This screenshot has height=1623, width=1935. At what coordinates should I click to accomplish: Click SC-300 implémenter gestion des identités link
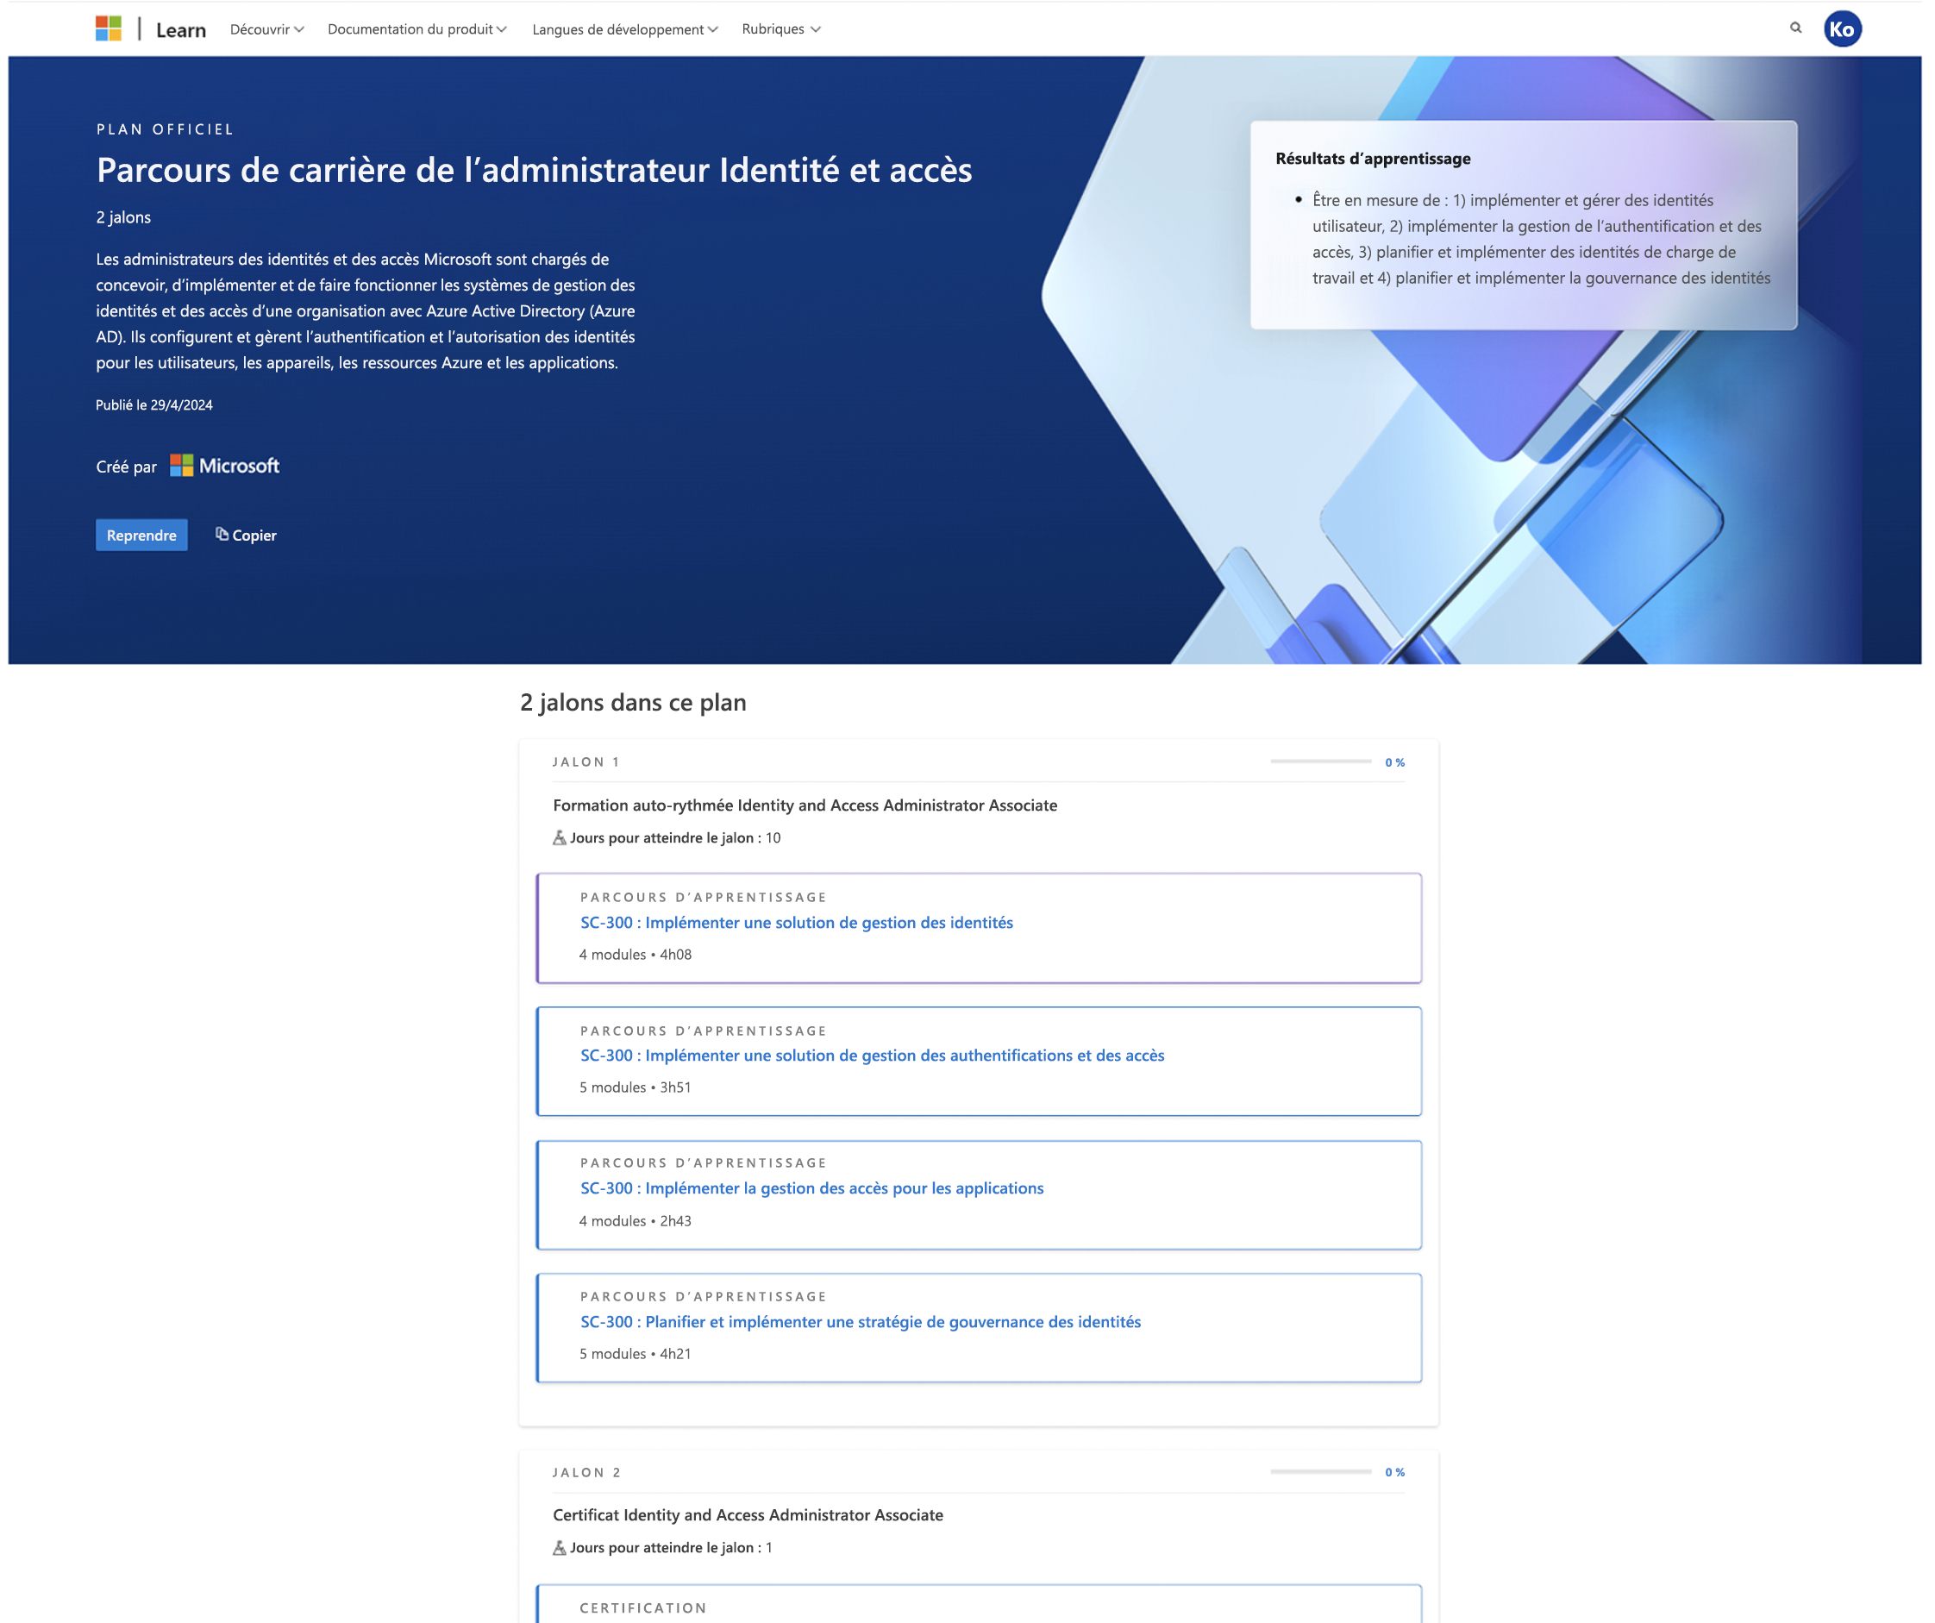point(795,921)
